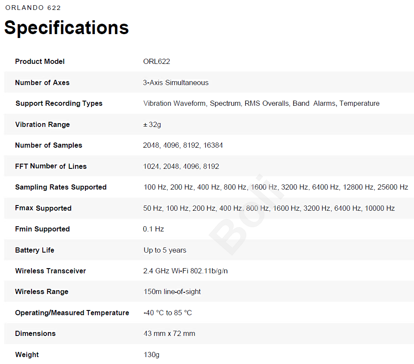
Task: Select the 2.4 GHz Wi-Fi 802.11b/g/n value
Action: pyautogui.click(x=185, y=271)
